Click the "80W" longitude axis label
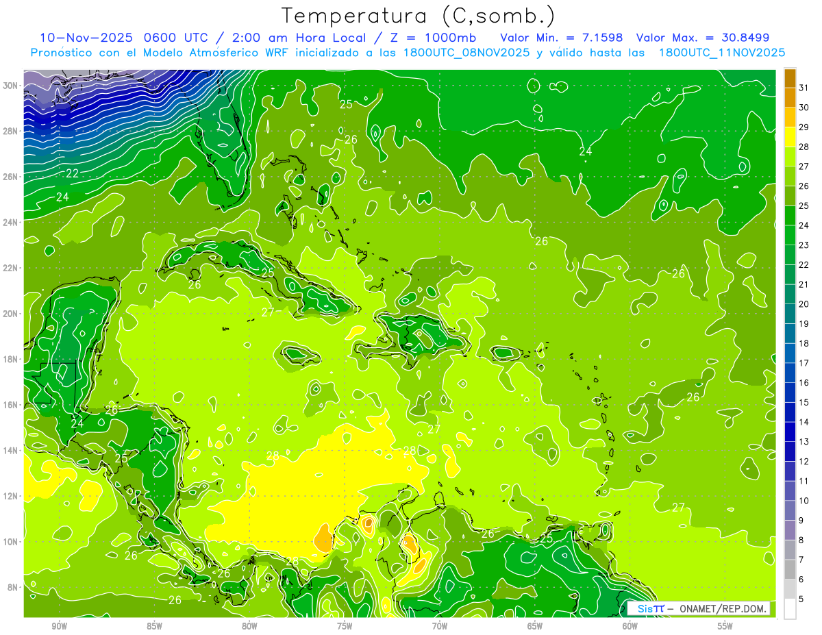The width and height of the screenshot is (822, 635). click(249, 626)
